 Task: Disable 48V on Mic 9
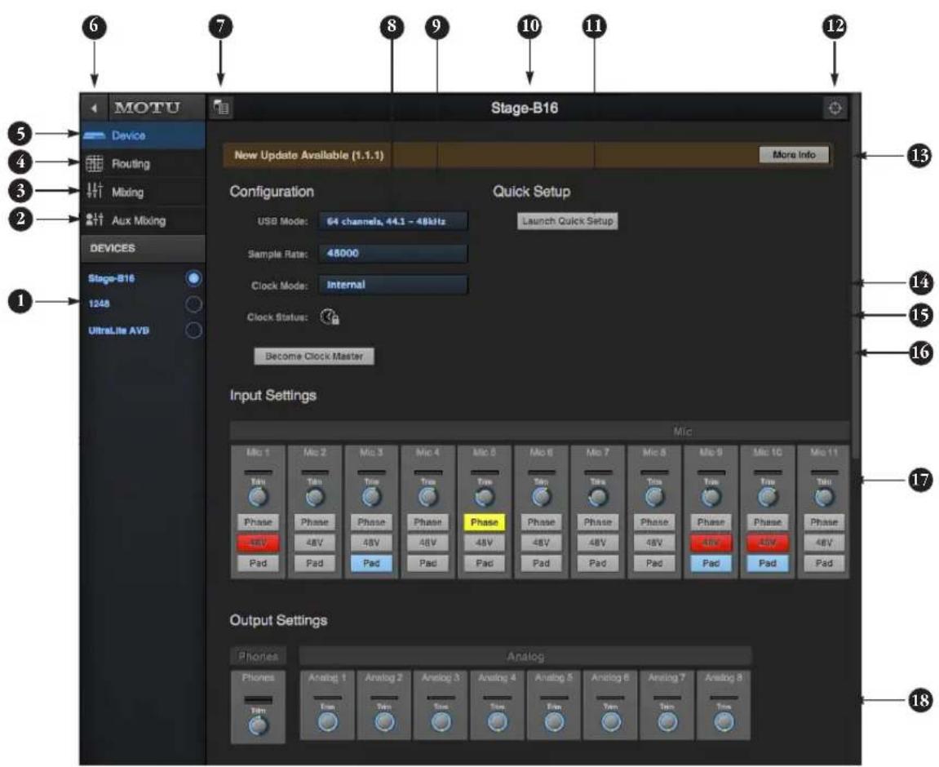pyautogui.click(x=711, y=543)
